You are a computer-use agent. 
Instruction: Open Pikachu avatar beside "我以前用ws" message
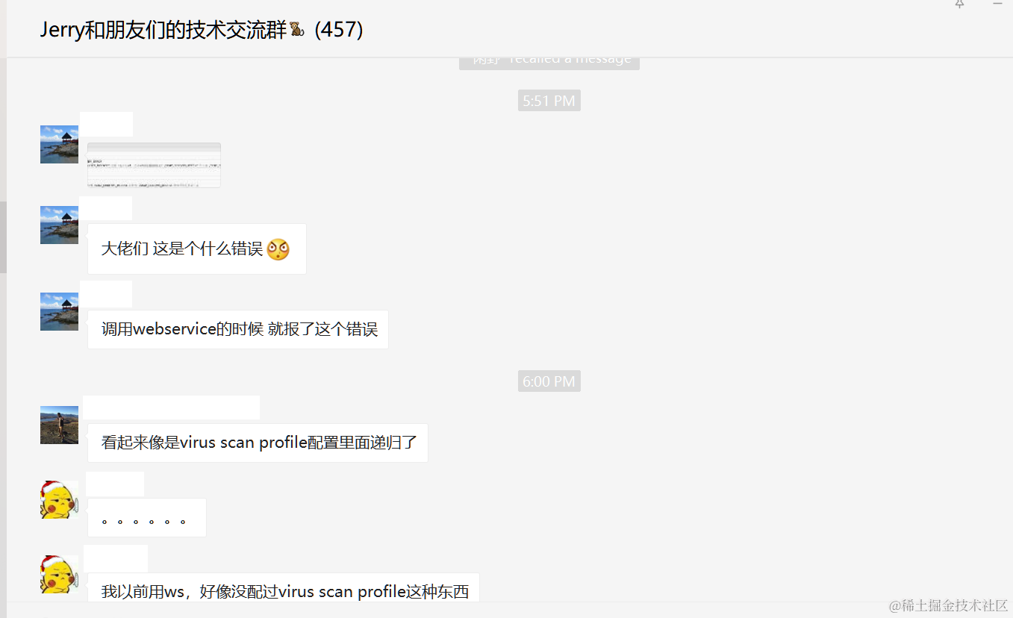click(59, 575)
